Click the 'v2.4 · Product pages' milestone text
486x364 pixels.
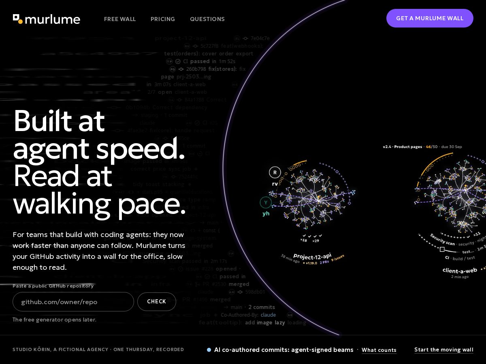click(403, 147)
